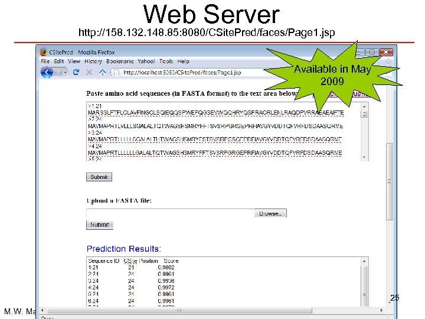
Task: Click the horizontal scrollbar left arrow
Action: pos(42,310)
